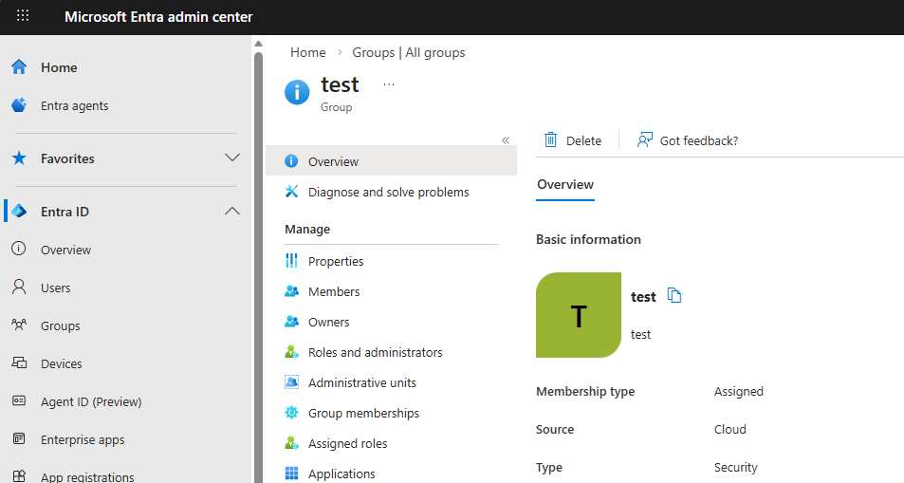Screen dimensions: 904x483
Task: Select Members in the Manage menu
Action: [x=334, y=291]
